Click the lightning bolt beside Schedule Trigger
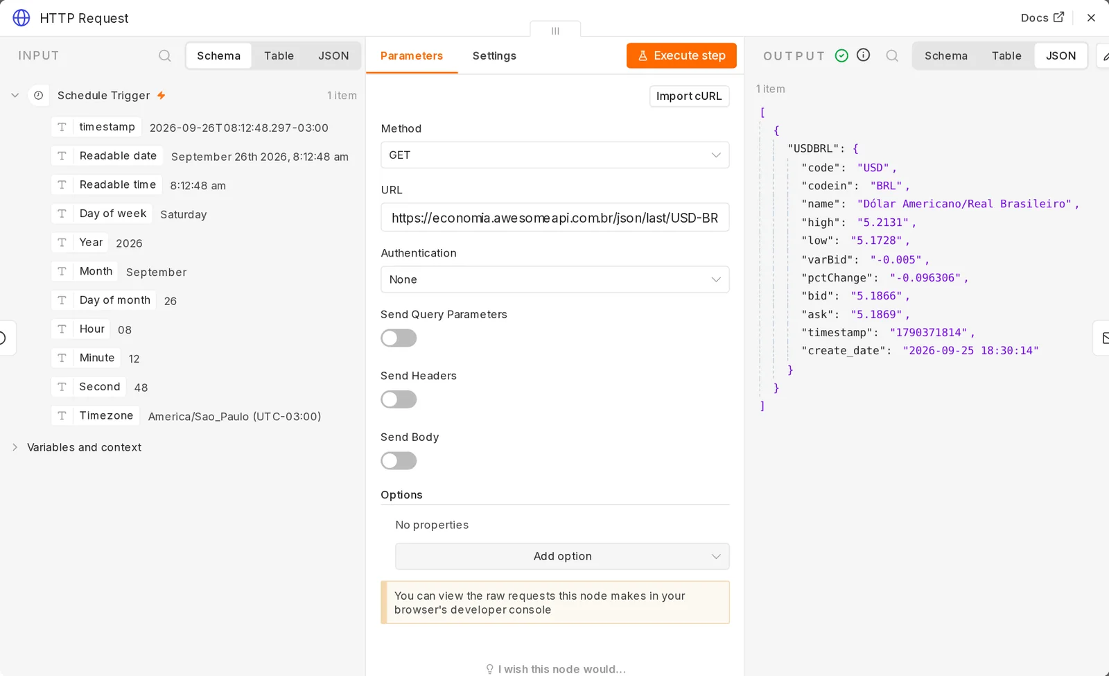This screenshot has width=1109, height=676. tap(161, 95)
